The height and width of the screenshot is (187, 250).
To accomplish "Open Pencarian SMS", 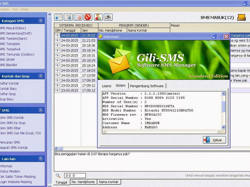I will coord(10,142).
